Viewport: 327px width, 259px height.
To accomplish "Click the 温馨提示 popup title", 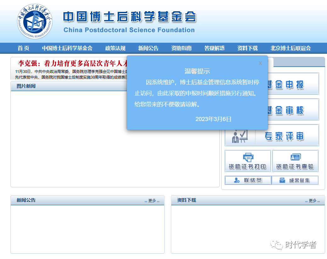I will pos(197,71).
